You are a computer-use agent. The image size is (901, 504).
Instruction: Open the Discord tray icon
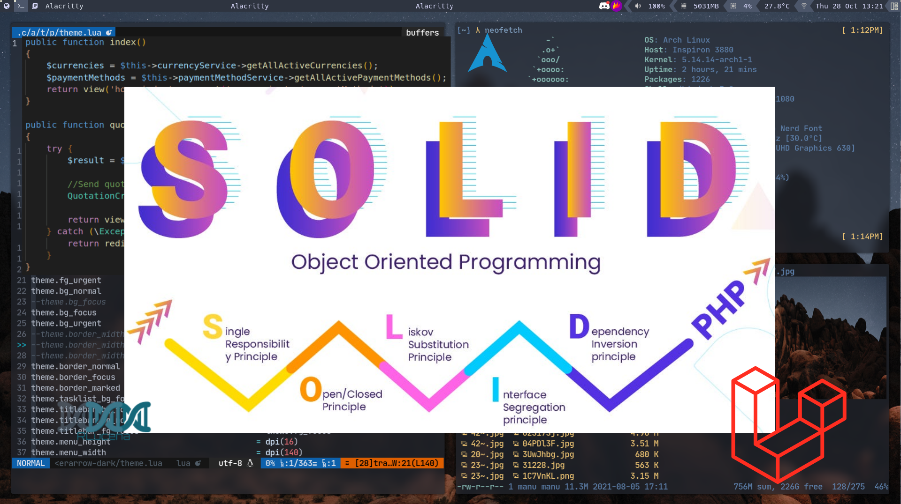pyautogui.click(x=604, y=6)
